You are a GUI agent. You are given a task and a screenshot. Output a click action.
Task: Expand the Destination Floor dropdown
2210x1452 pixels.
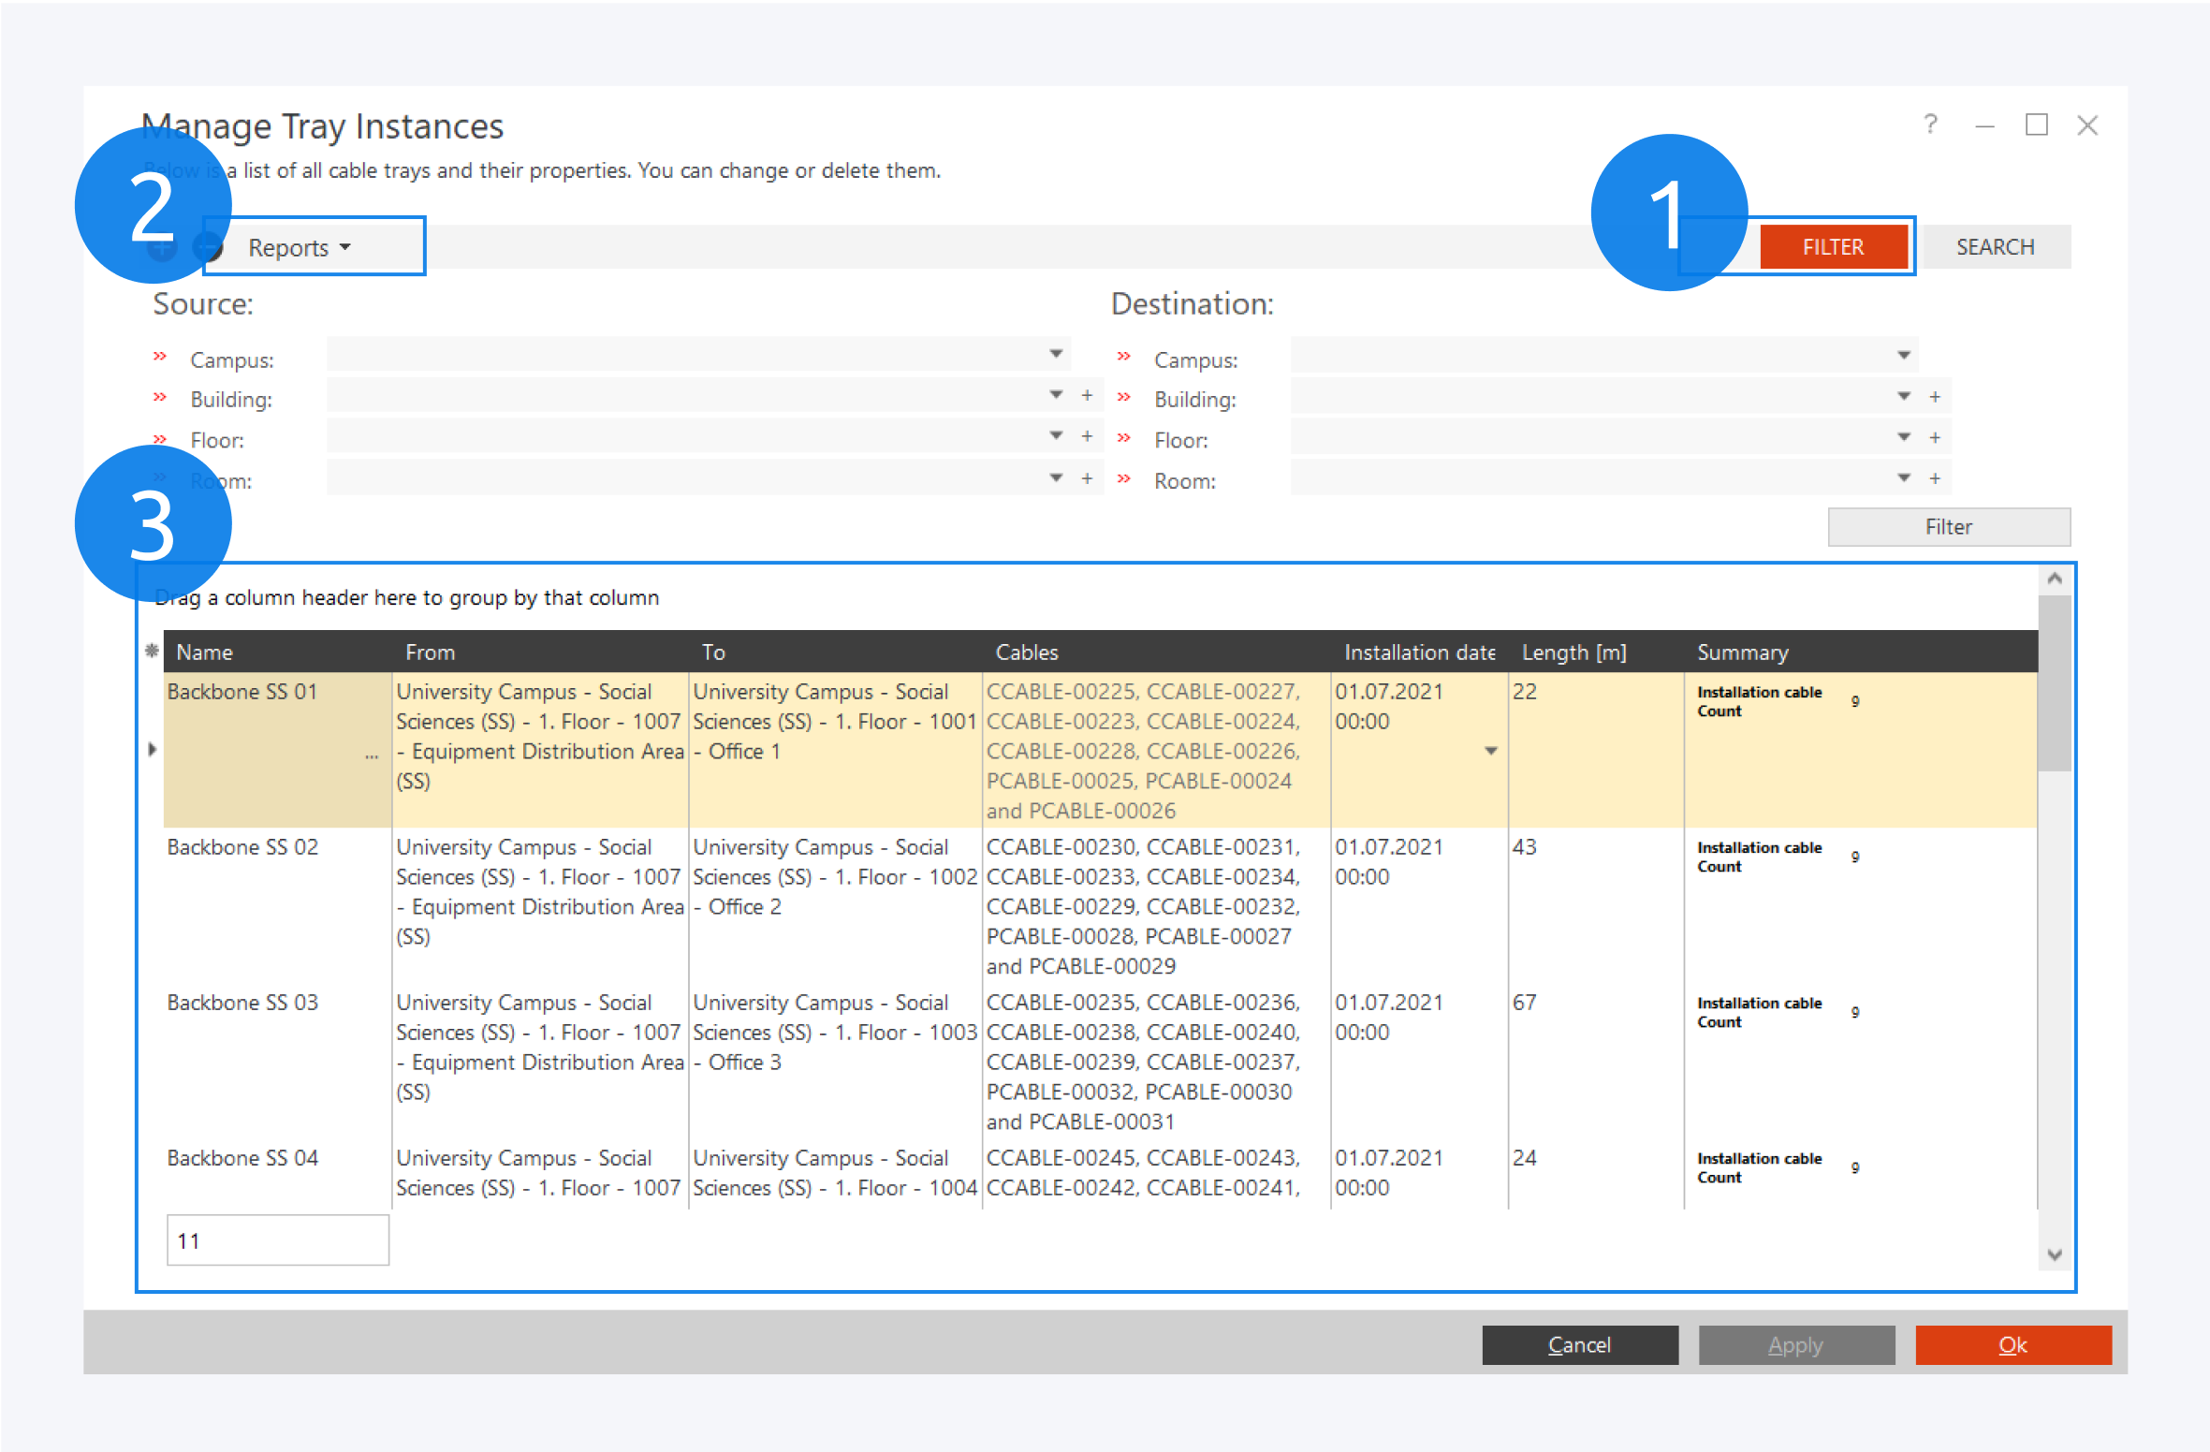pos(1903,437)
